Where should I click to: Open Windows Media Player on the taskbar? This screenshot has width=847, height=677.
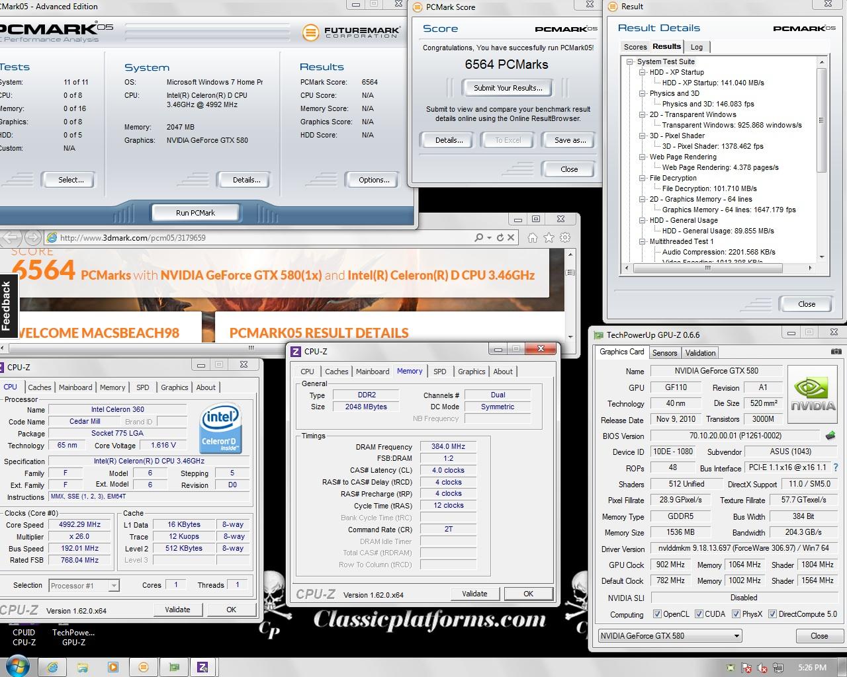[112, 667]
